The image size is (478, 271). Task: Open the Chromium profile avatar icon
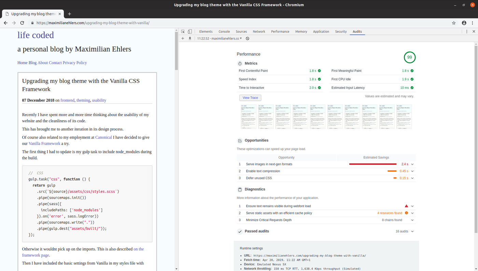pyautogui.click(x=464, y=23)
